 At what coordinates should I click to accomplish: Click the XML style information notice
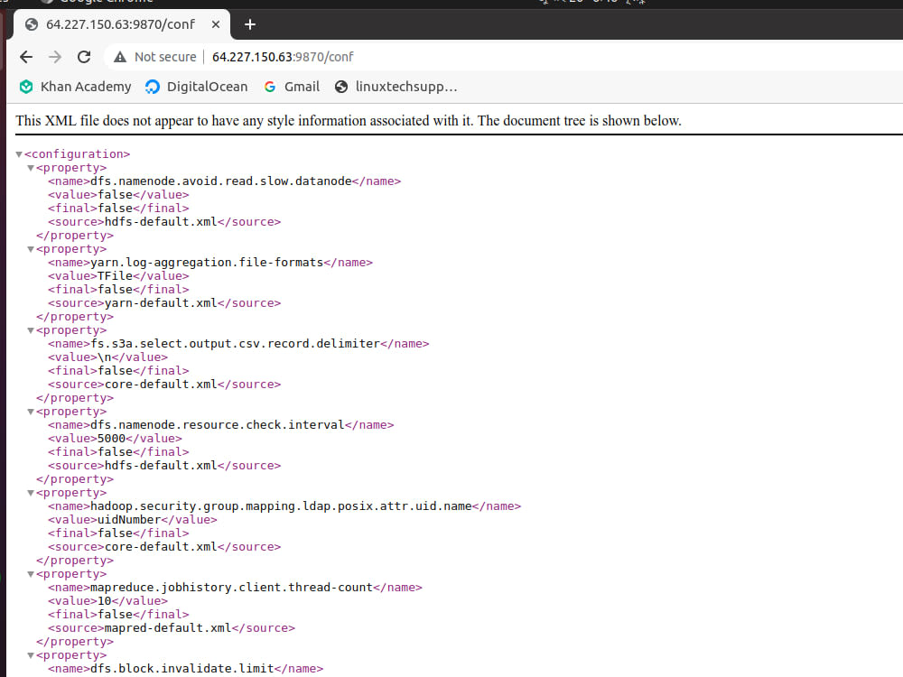349,121
